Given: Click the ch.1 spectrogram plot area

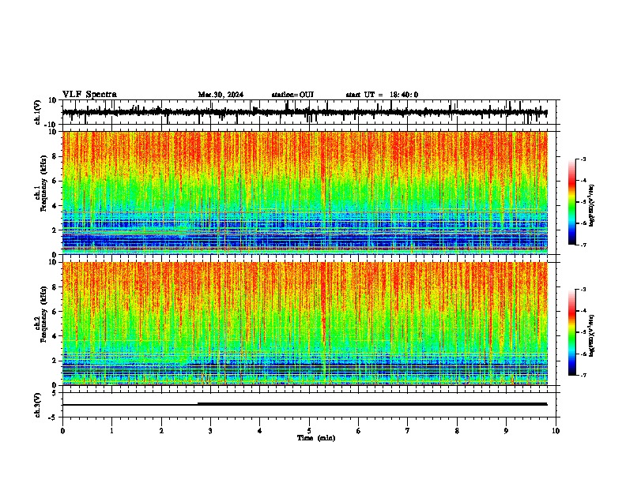Looking at the screenshot, I should pos(304,193).
